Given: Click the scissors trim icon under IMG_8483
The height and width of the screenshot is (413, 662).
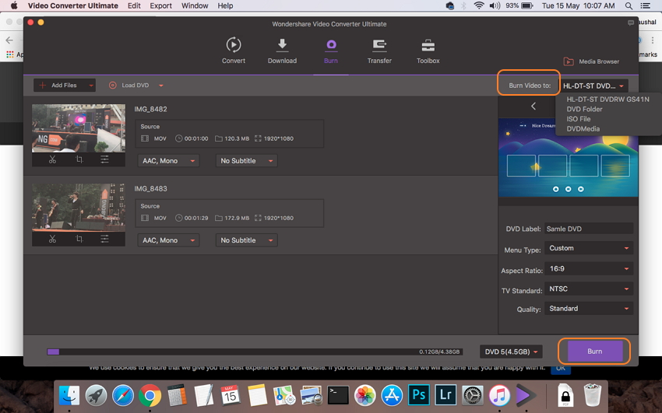Looking at the screenshot, I should tap(52, 239).
